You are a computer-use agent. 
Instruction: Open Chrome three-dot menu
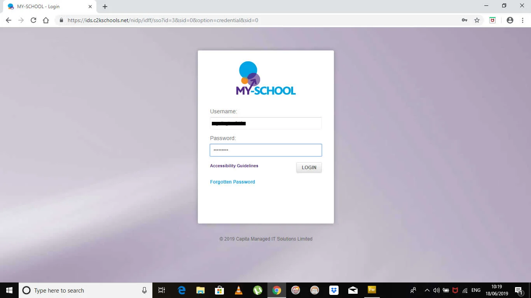[522, 20]
